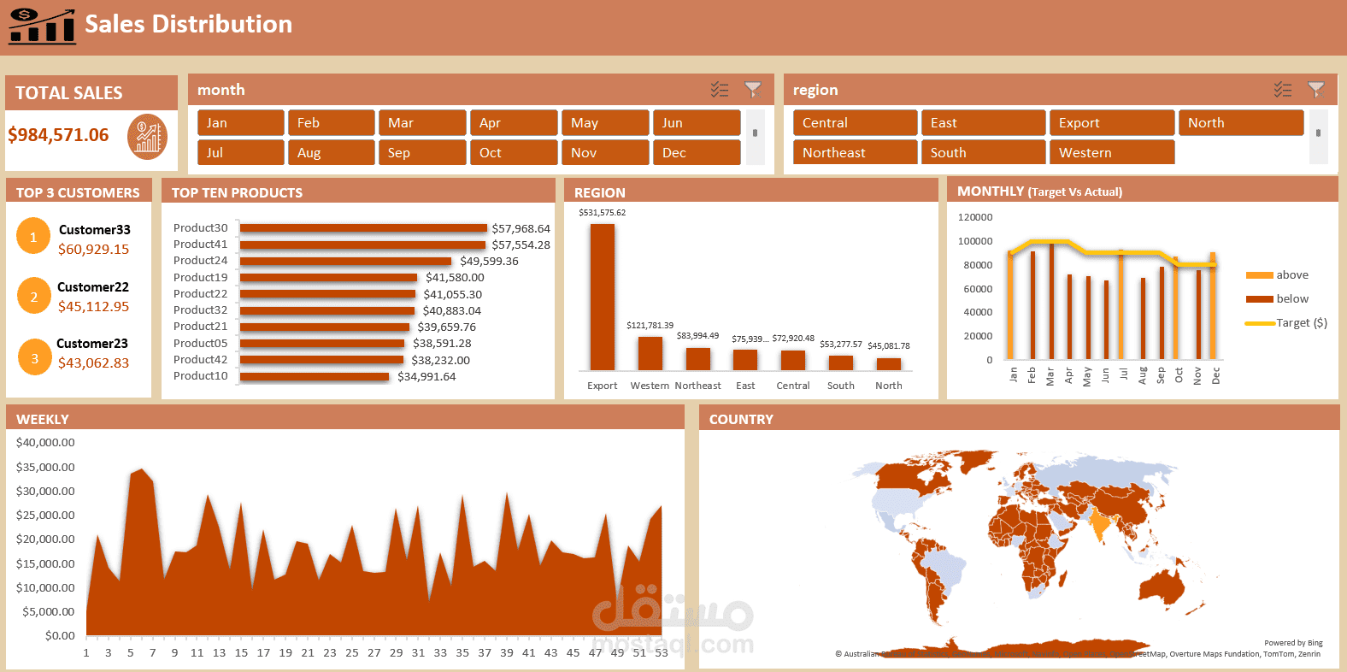Pick Sep in month slicer
1347x672 pixels.
point(422,152)
